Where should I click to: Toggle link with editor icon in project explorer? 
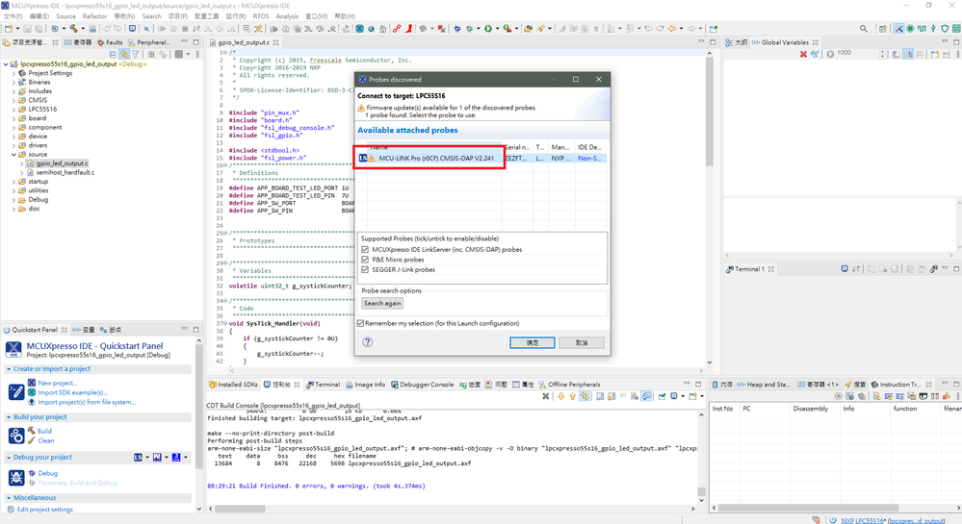(x=124, y=54)
